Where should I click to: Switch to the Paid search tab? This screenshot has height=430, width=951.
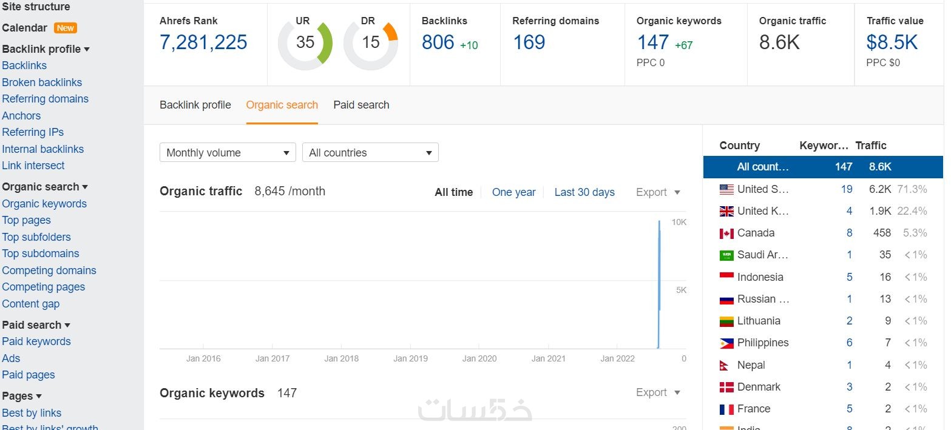click(361, 105)
